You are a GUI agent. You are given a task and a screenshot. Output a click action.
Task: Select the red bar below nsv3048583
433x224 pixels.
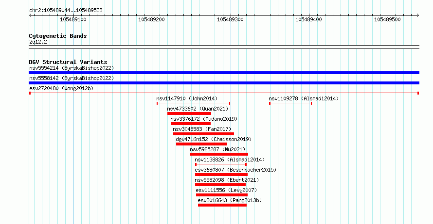click(203, 134)
